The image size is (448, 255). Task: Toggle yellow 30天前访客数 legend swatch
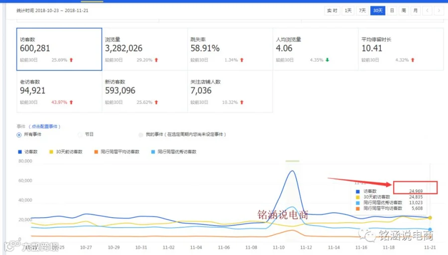click(x=51, y=152)
